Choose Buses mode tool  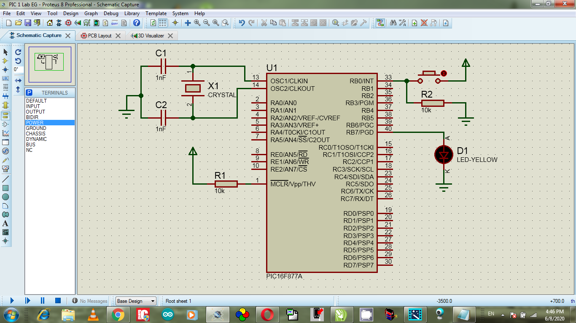(5, 96)
